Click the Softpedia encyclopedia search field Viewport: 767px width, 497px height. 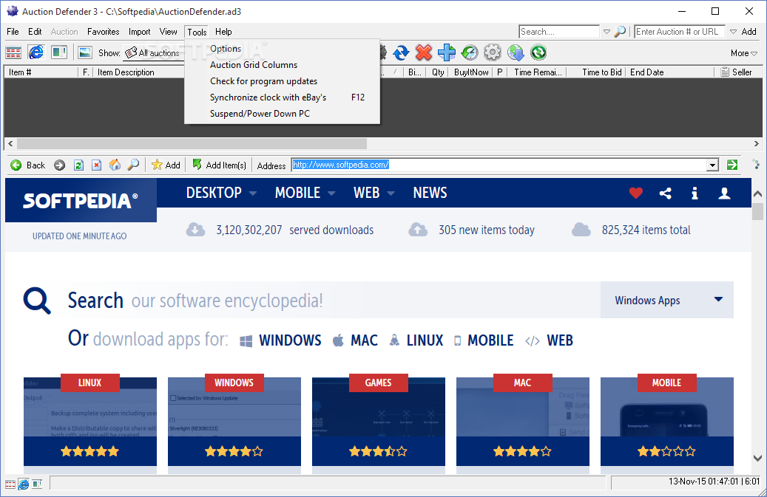click(333, 301)
